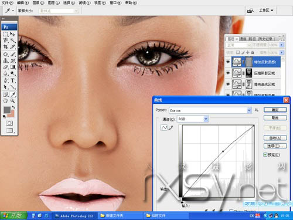
Task: Open the Filter menu in menu bar
Action: point(84,3)
